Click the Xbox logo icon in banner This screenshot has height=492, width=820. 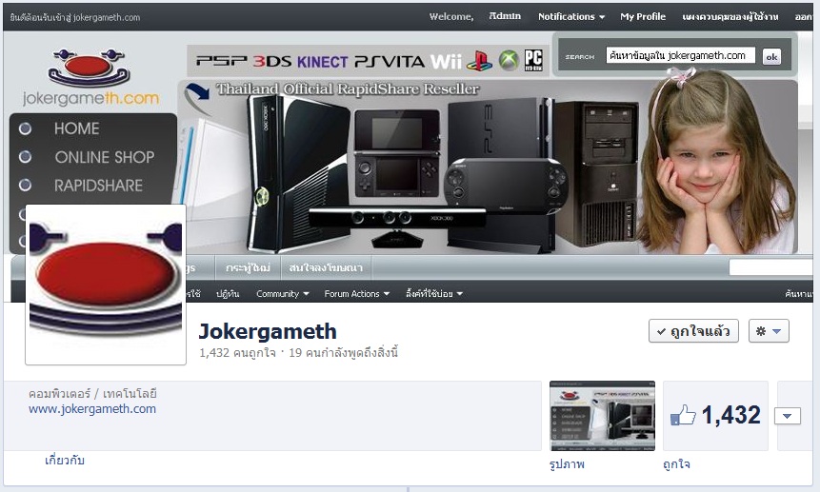pos(509,61)
